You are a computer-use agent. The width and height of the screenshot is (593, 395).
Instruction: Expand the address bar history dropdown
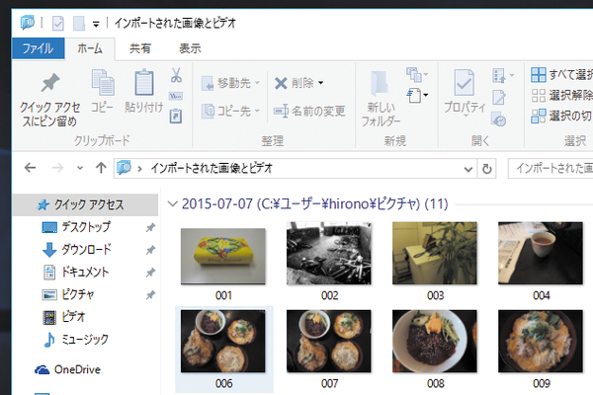465,169
